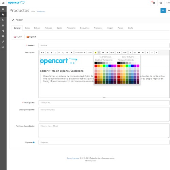Apply the yellow highlighted A color button
Image resolution: width=170 pixels, height=170 pixels.
click(x=96, y=52)
